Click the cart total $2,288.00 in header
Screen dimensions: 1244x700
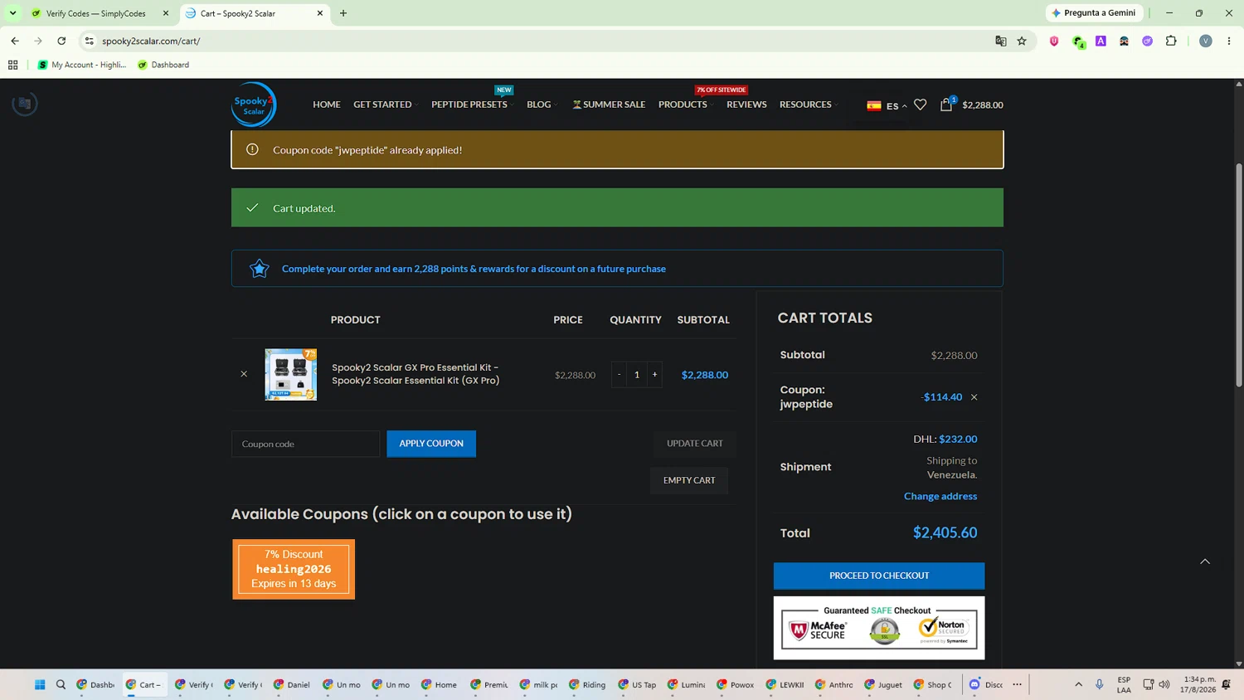(x=983, y=105)
